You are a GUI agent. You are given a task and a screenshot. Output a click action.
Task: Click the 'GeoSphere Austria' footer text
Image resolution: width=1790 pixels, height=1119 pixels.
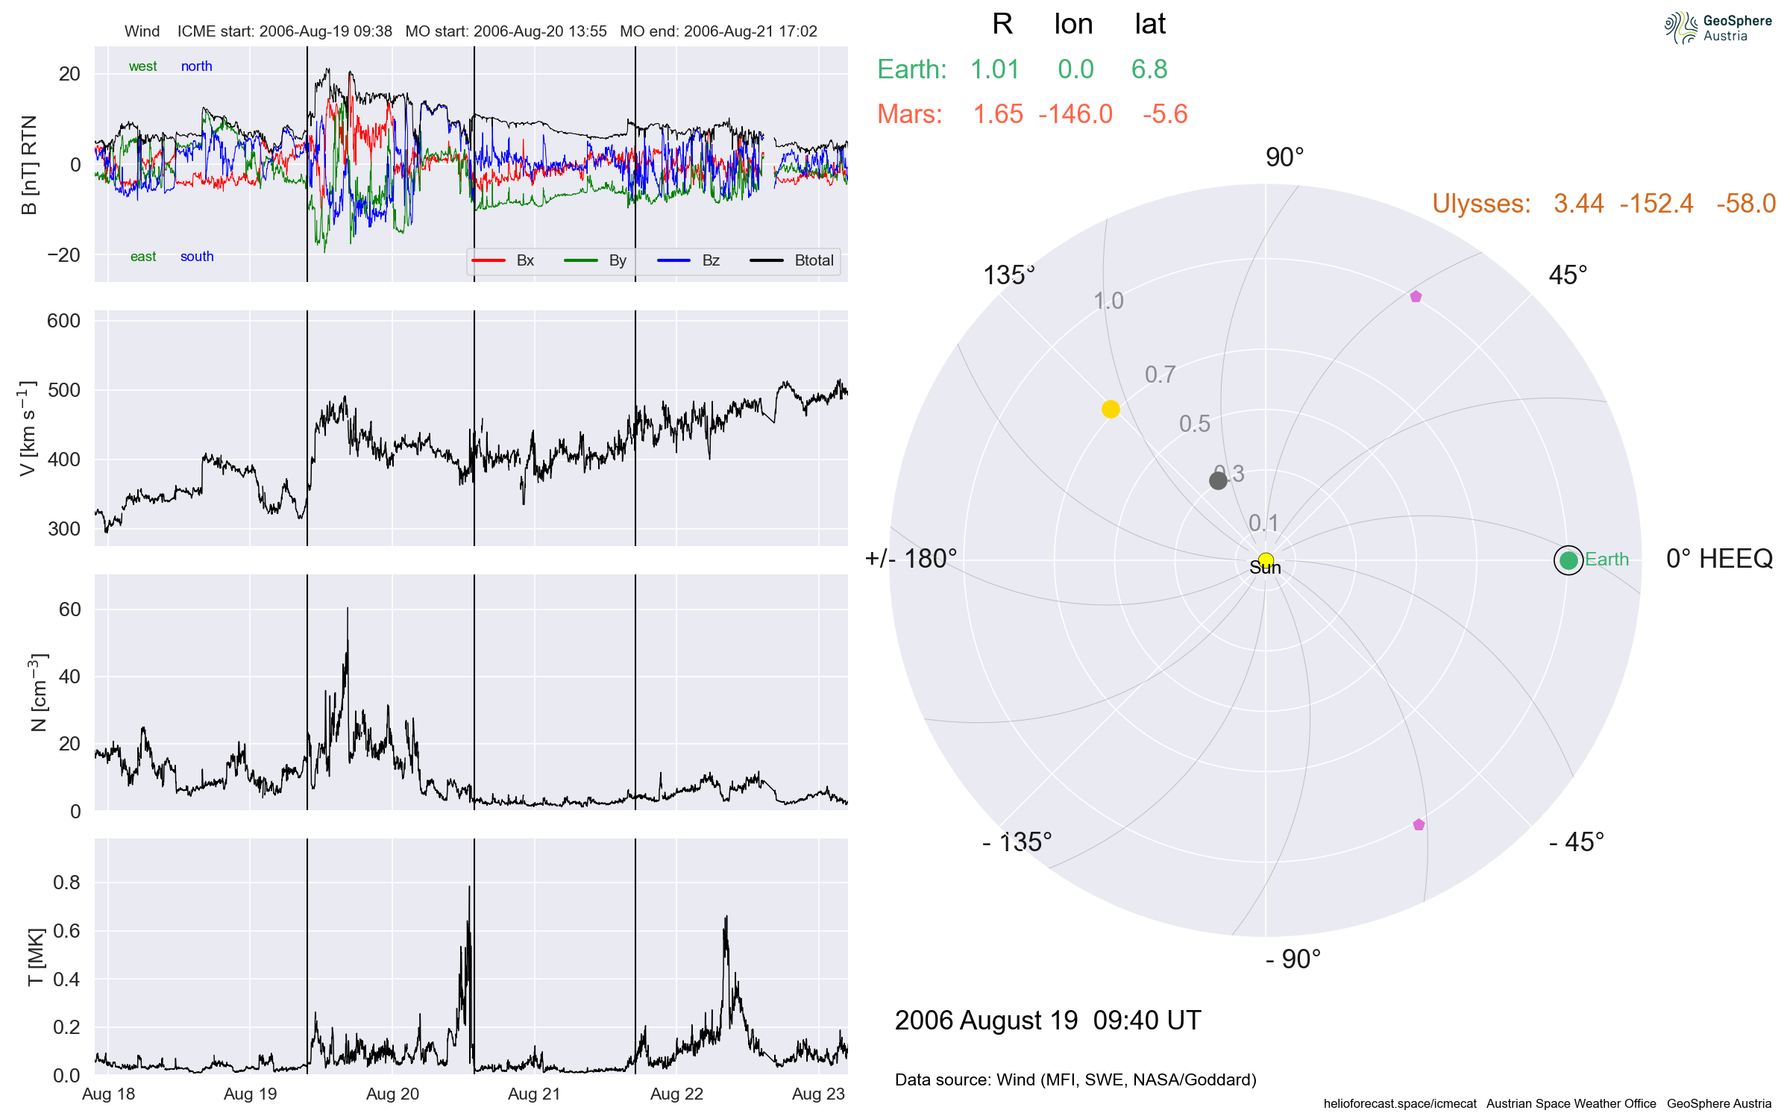(1719, 1104)
